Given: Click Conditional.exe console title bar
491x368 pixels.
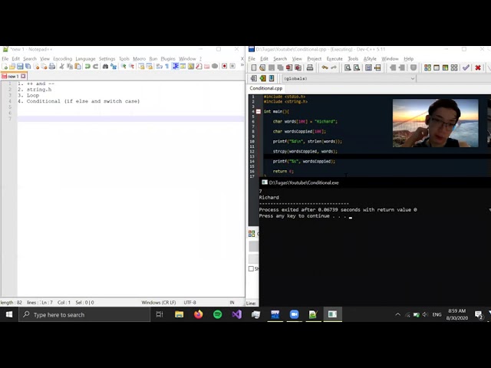Looking at the screenshot, I should coord(375,182).
